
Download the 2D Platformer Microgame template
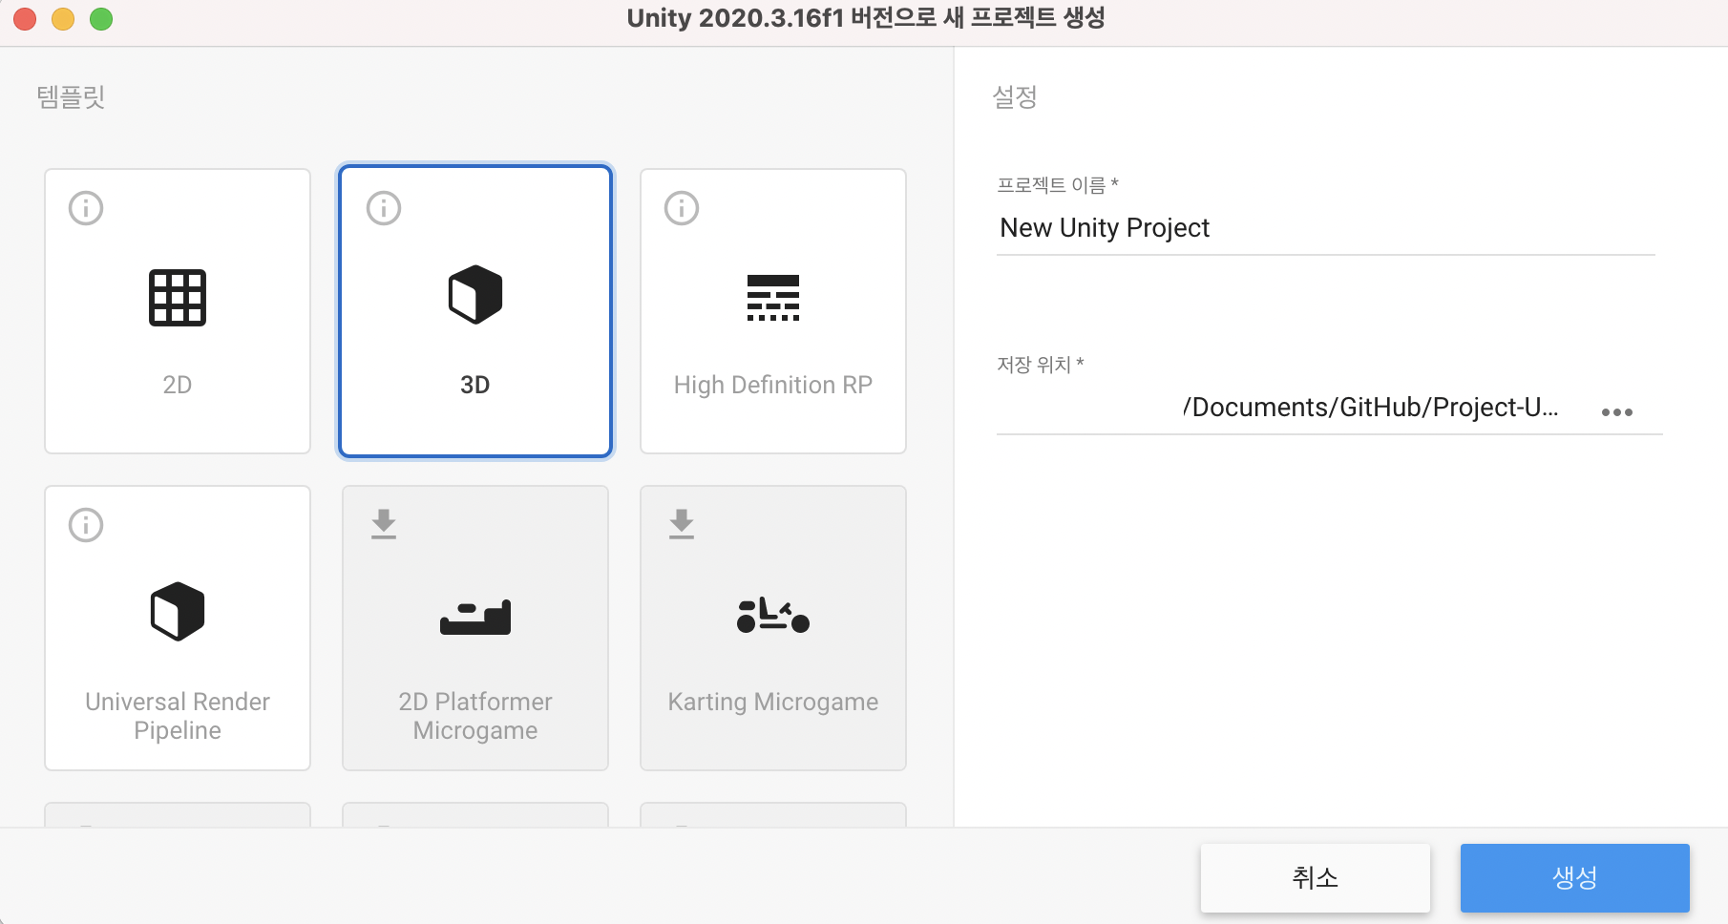pyautogui.click(x=384, y=524)
